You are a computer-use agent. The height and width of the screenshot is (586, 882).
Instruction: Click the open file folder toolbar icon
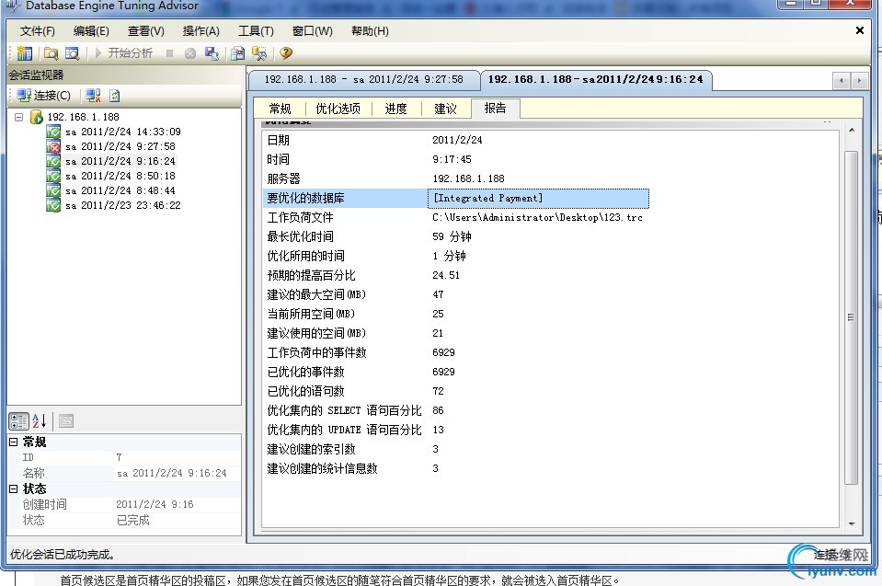52,53
